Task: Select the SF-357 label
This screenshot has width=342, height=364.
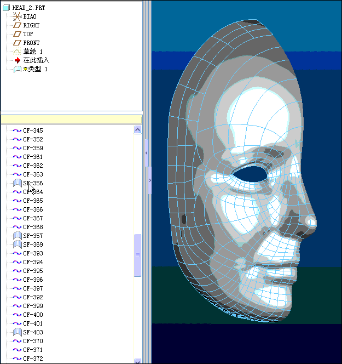Action: 33,236
